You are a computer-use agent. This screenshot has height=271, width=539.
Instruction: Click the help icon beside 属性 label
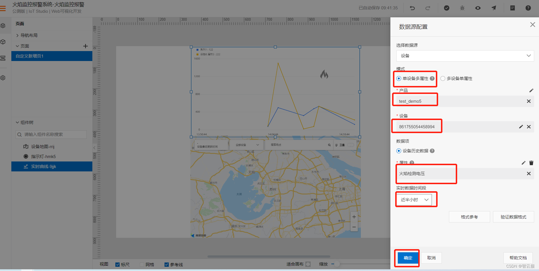412,163
